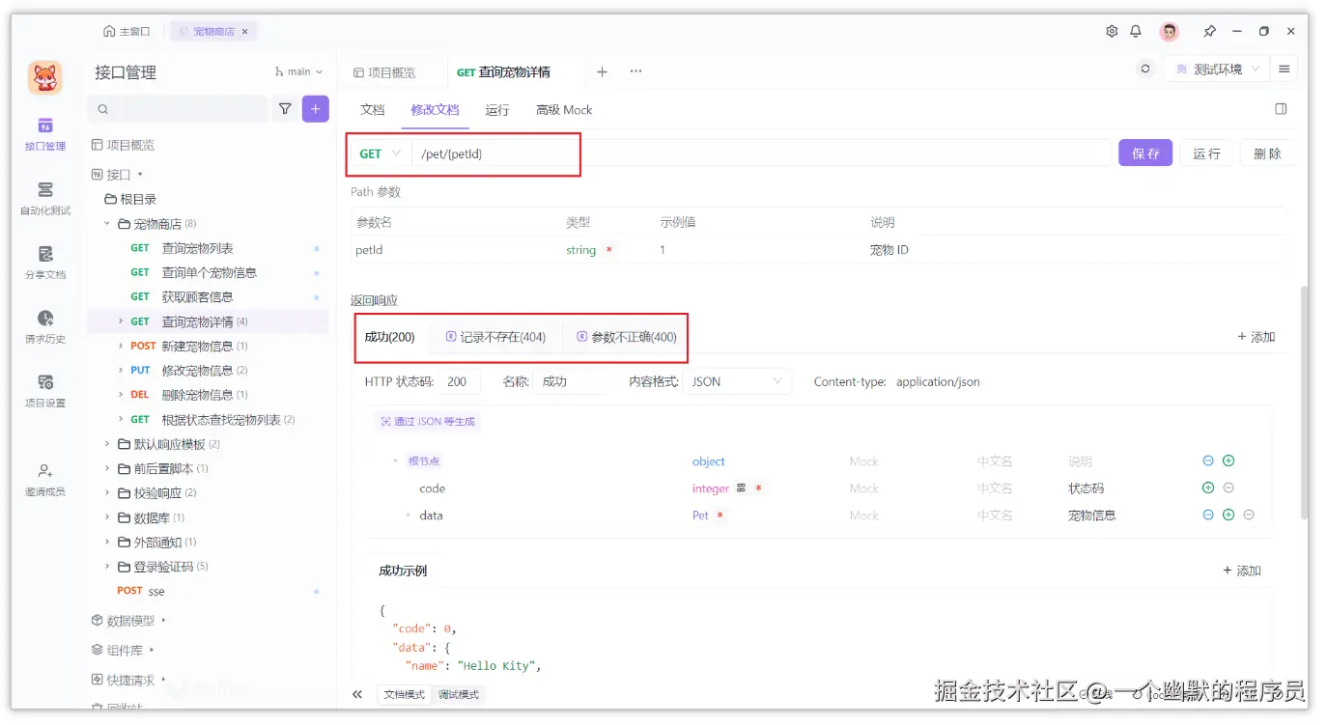Open notifications via the bell icon
Screen dimensions: 1327x725
click(x=1136, y=30)
